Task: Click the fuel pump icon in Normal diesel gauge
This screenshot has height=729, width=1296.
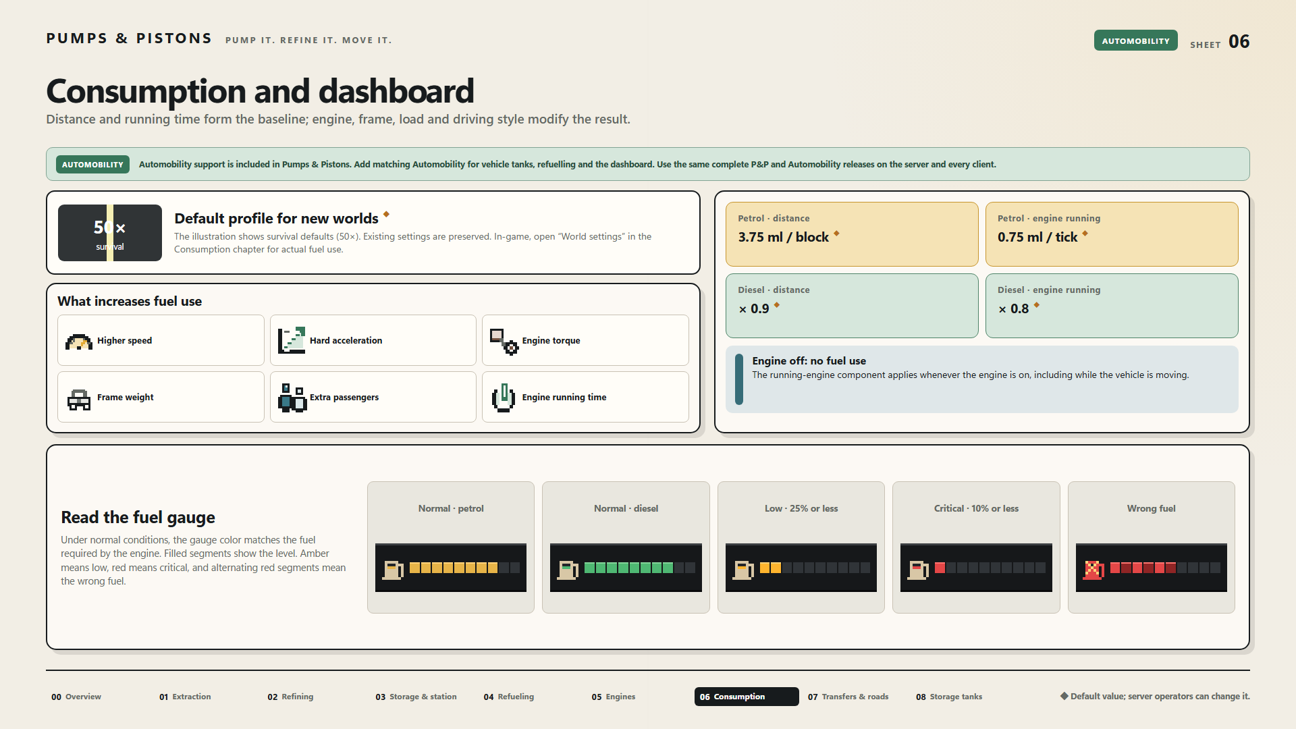Action: [x=568, y=570]
